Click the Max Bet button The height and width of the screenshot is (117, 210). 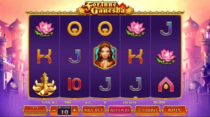94,111
